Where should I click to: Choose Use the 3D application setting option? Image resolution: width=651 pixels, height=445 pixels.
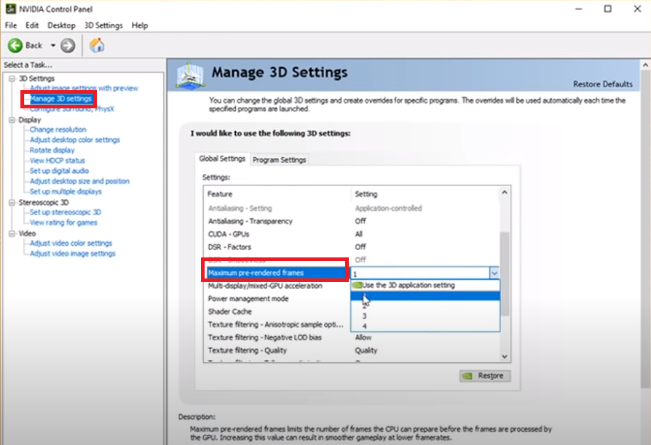pos(425,285)
